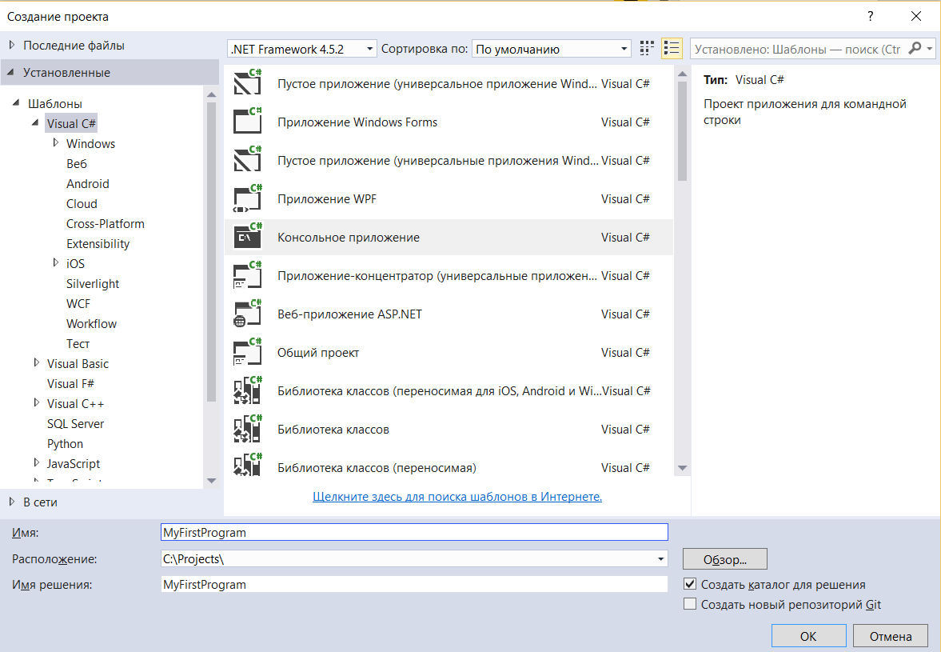The width and height of the screenshot is (941, 652).
Task: Select the Workflow template category
Action: click(x=91, y=323)
